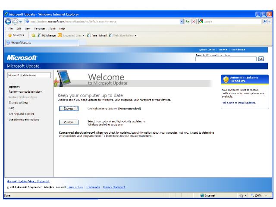Click the Free Hotmail page icon

(x=89, y=35)
